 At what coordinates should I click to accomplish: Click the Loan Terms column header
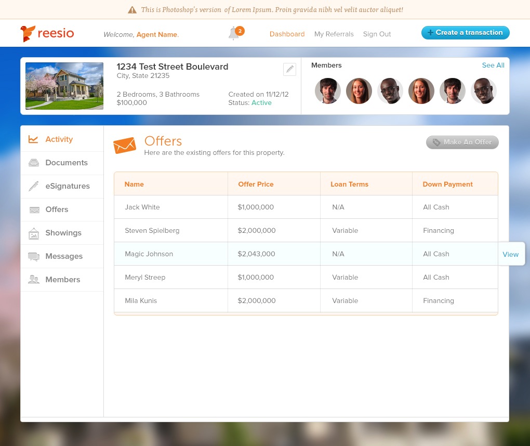click(349, 185)
